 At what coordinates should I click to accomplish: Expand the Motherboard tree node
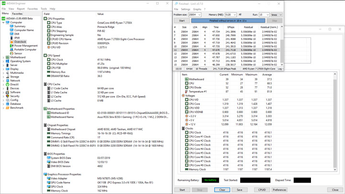pyautogui.click(x=3, y=57)
